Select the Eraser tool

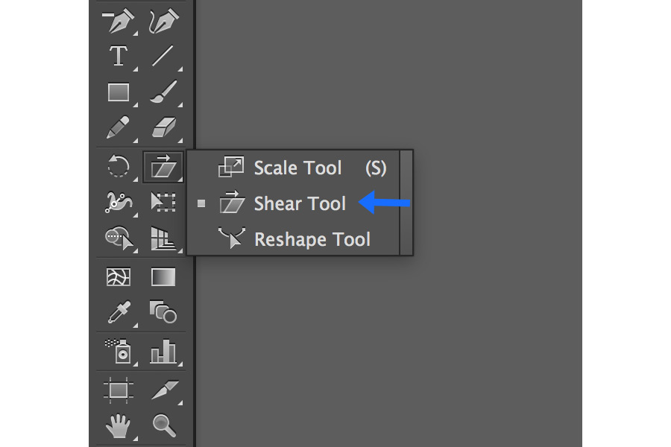point(163,127)
